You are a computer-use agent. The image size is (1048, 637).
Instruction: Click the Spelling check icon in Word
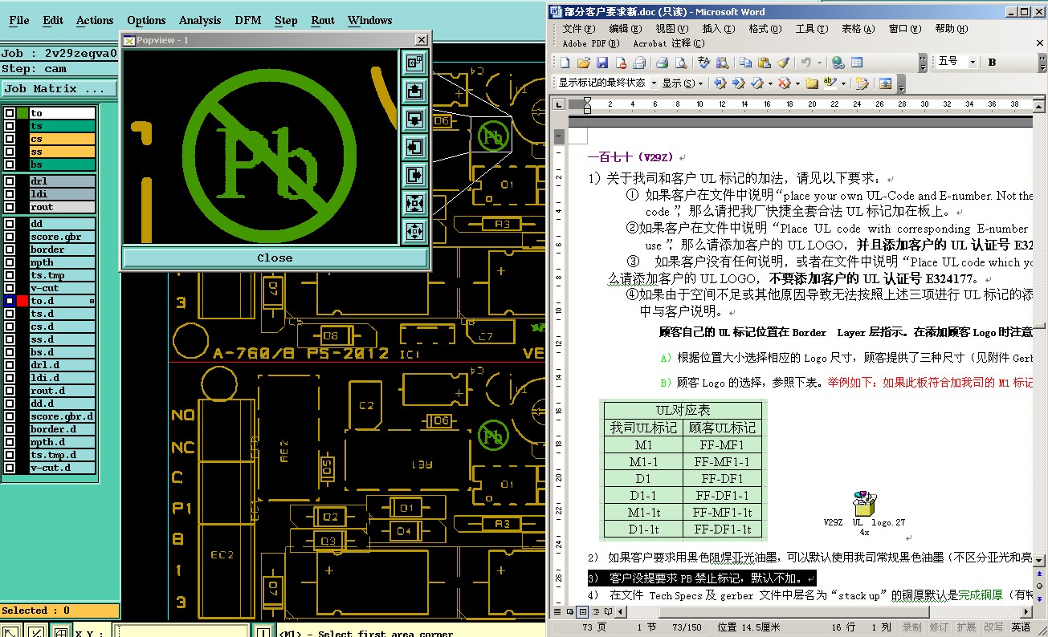[x=704, y=63]
